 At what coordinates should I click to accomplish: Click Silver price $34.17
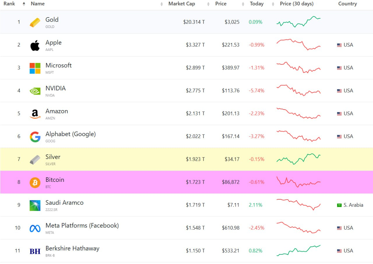tap(232, 159)
